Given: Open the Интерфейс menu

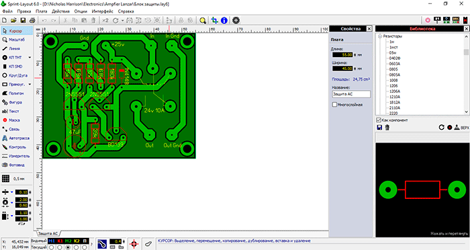Looking at the screenshot, I should pos(102,11).
